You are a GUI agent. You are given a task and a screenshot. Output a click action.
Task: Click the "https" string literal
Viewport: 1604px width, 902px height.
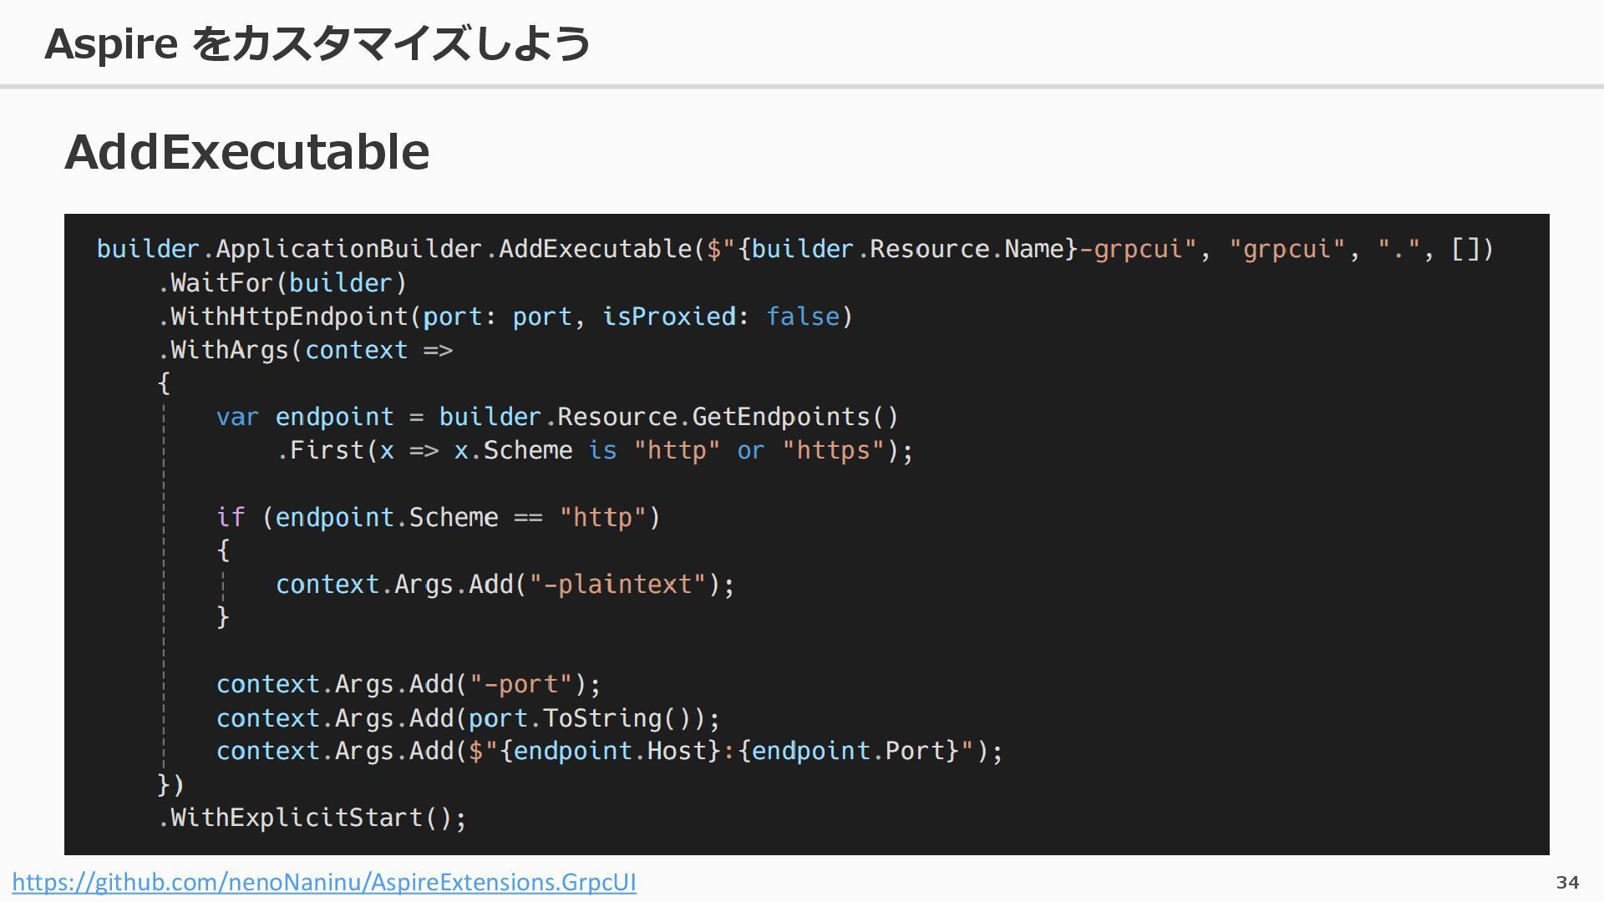pyautogui.click(x=833, y=450)
